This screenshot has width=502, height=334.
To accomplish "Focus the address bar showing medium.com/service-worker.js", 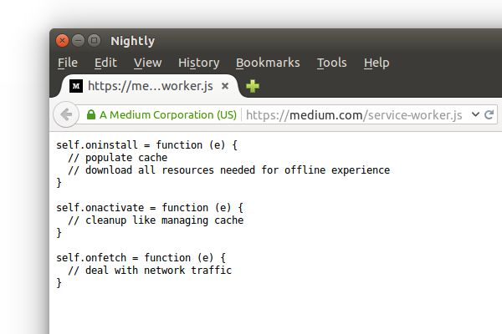I will (x=354, y=115).
